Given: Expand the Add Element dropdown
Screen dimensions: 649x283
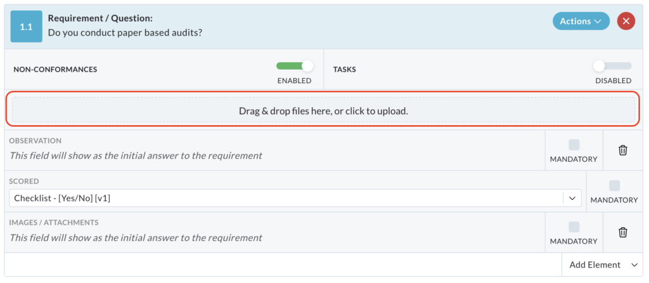Looking at the screenshot, I should point(605,265).
